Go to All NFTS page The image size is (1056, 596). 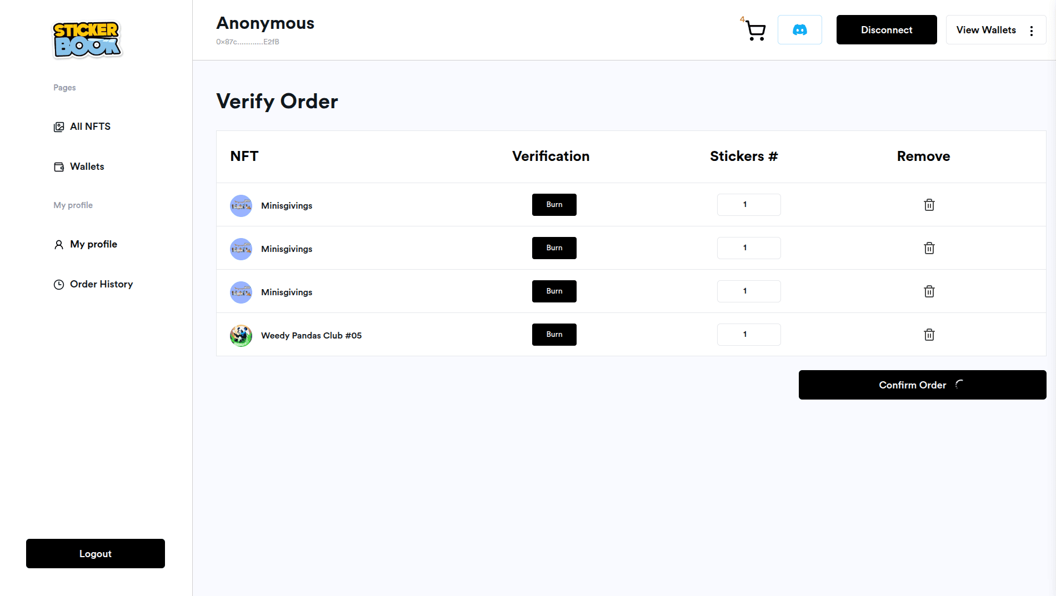coord(89,127)
